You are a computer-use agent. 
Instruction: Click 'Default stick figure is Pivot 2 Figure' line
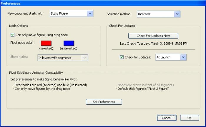142,89
